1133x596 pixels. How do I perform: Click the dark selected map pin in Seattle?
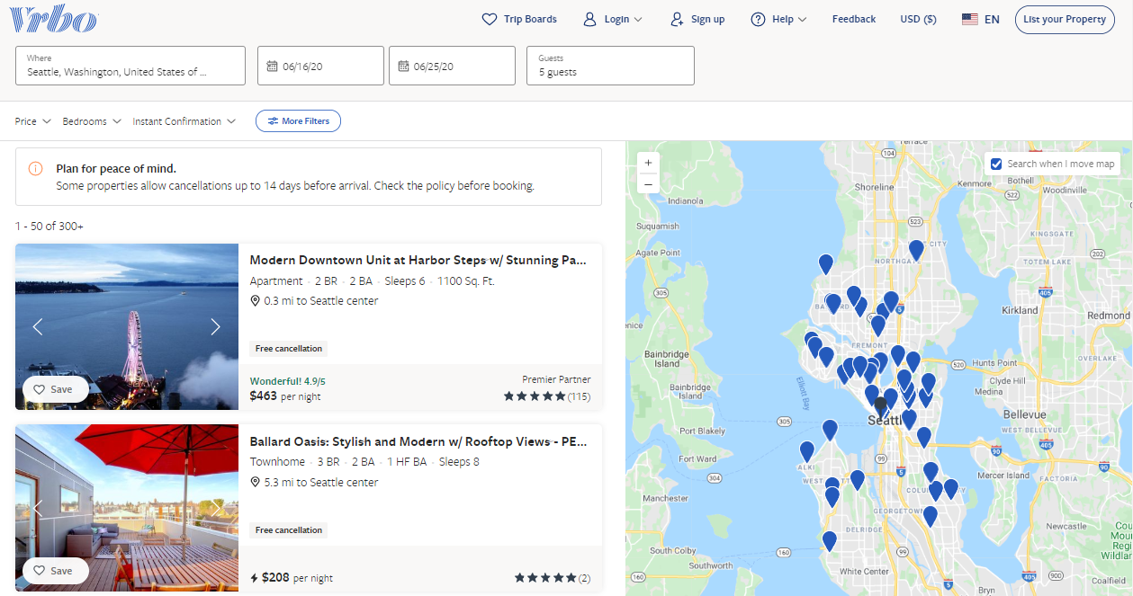click(880, 406)
